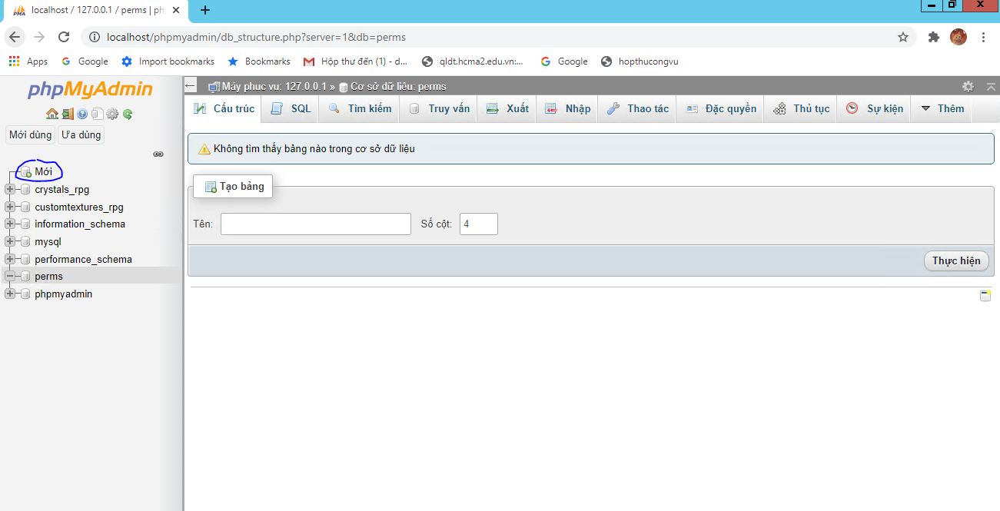The height and width of the screenshot is (511, 1000).
Task: Focus the Tên table name field
Action: tap(316, 224)
